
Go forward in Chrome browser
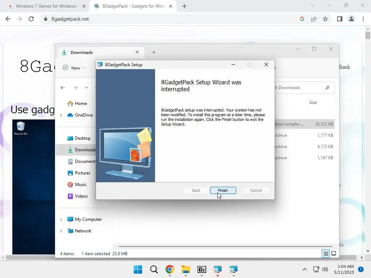(x=20, y=19)
